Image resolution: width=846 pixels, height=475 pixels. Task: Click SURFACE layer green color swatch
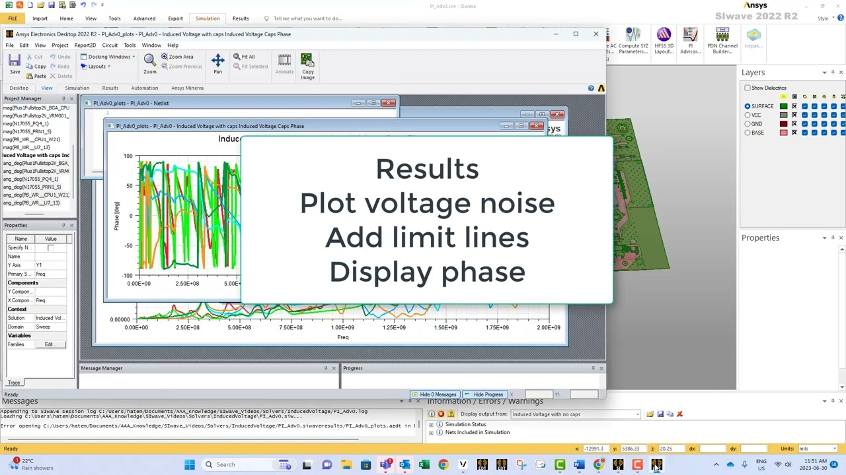pos(784,106)
